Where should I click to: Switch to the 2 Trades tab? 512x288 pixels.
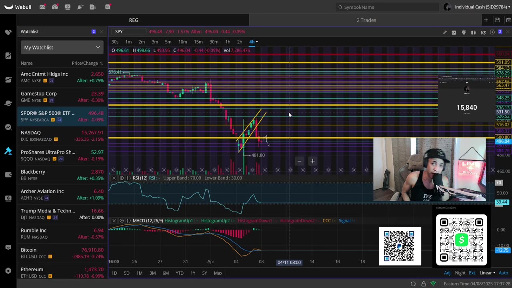[366, 20]
